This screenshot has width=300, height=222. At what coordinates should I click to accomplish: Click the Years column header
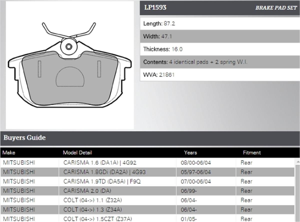click(190, 152)
